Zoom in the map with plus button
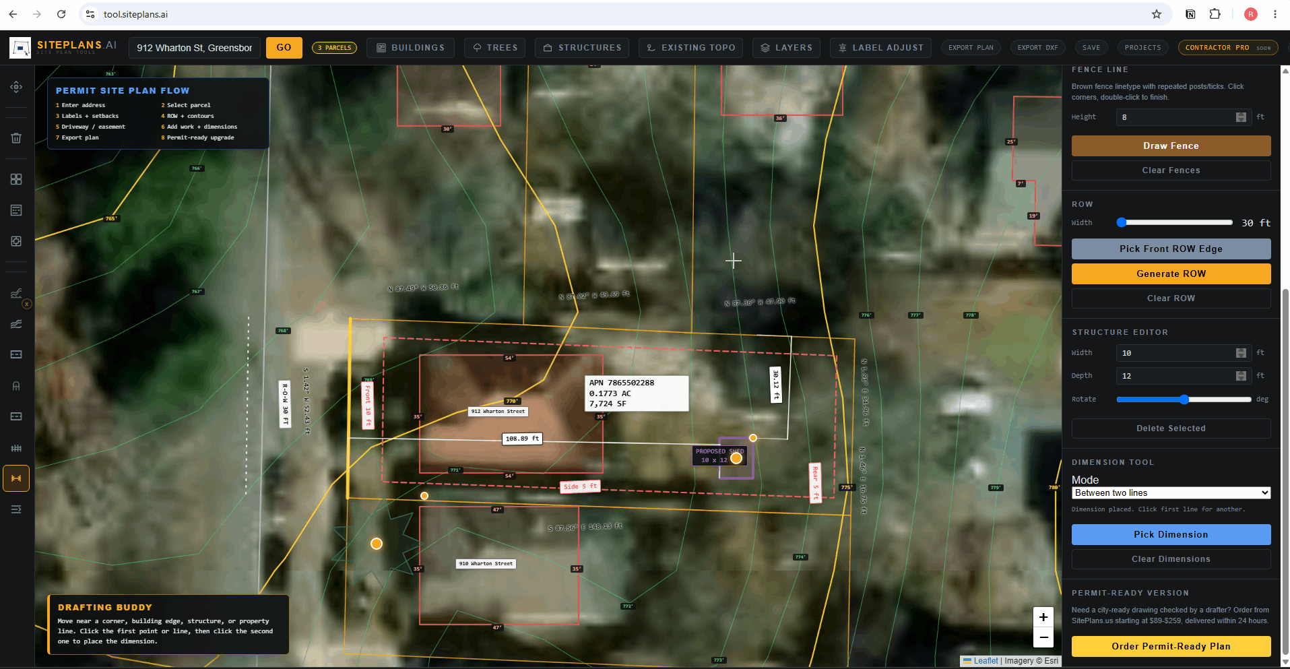 click(1043, 617)
